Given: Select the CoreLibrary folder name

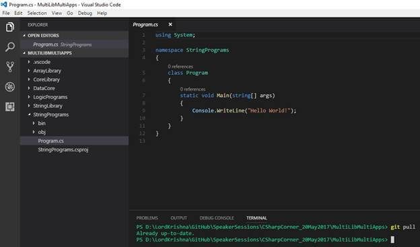Looking at the screenshot, I should pyautogui.click(x=46, y=79).
